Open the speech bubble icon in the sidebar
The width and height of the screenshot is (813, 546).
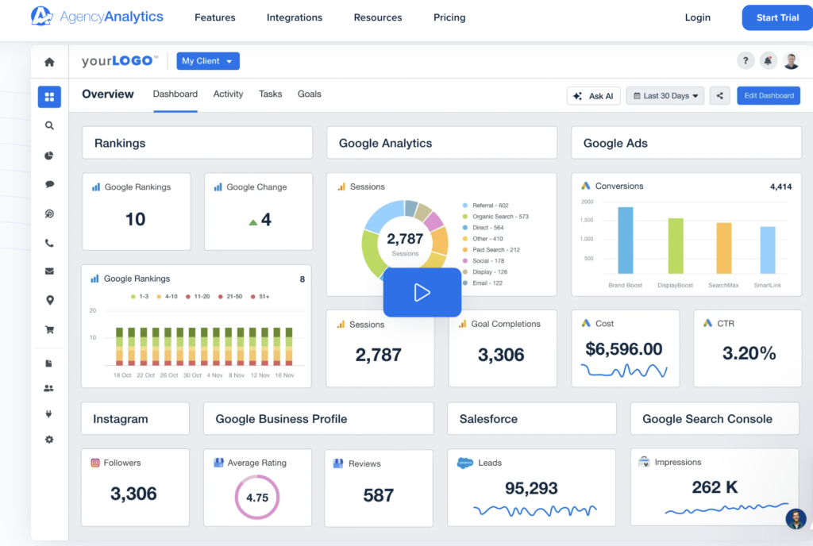pyautogui.click(x=49, y=184)
